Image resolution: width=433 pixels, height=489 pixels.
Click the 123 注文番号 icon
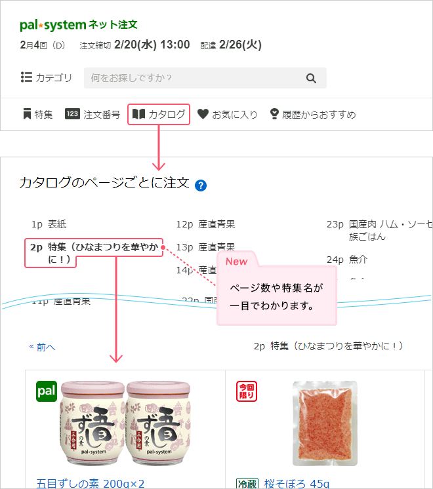(x=72, y=114)
